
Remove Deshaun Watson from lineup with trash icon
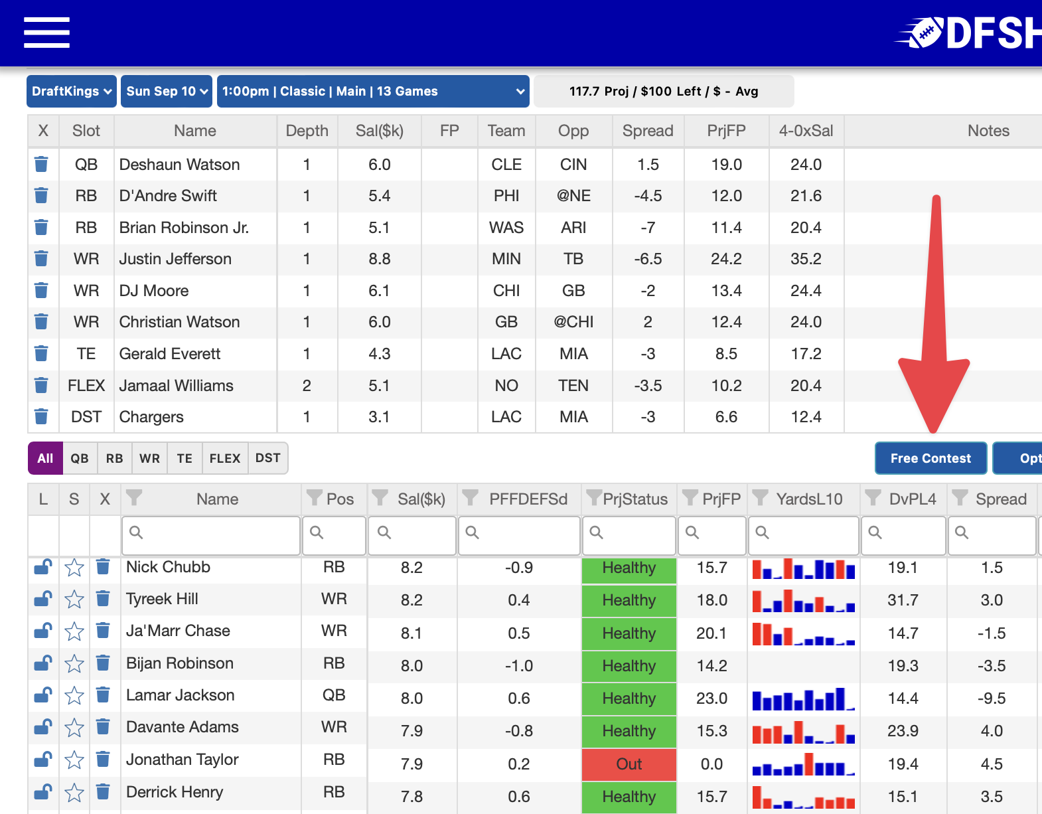(x=41, y=164)
